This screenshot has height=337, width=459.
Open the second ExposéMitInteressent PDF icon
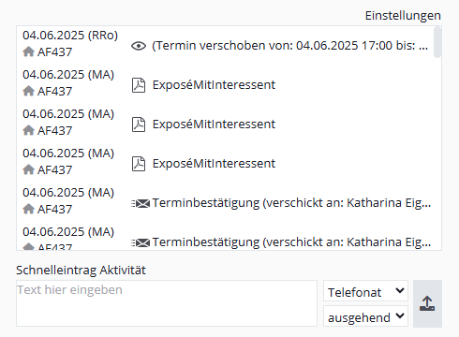point(139,125)
